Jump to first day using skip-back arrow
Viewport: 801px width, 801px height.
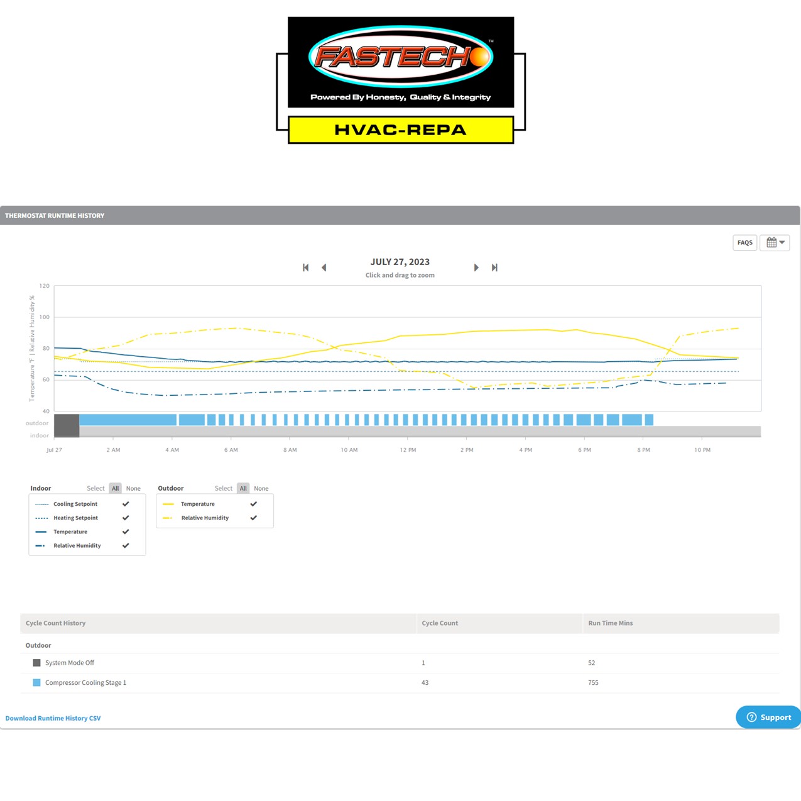tap(306, 268)
